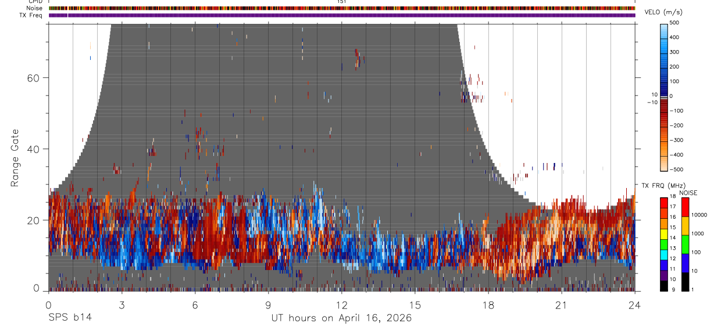
Task: Click the yellow 1000–10000 NOISE colorbar segment
Action: point(685,226)
